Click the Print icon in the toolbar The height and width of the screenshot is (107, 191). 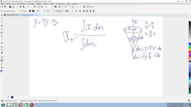(13, 7)
